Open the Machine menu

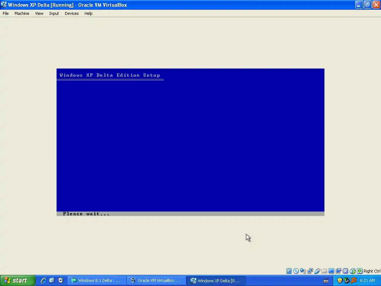[22, 13]
